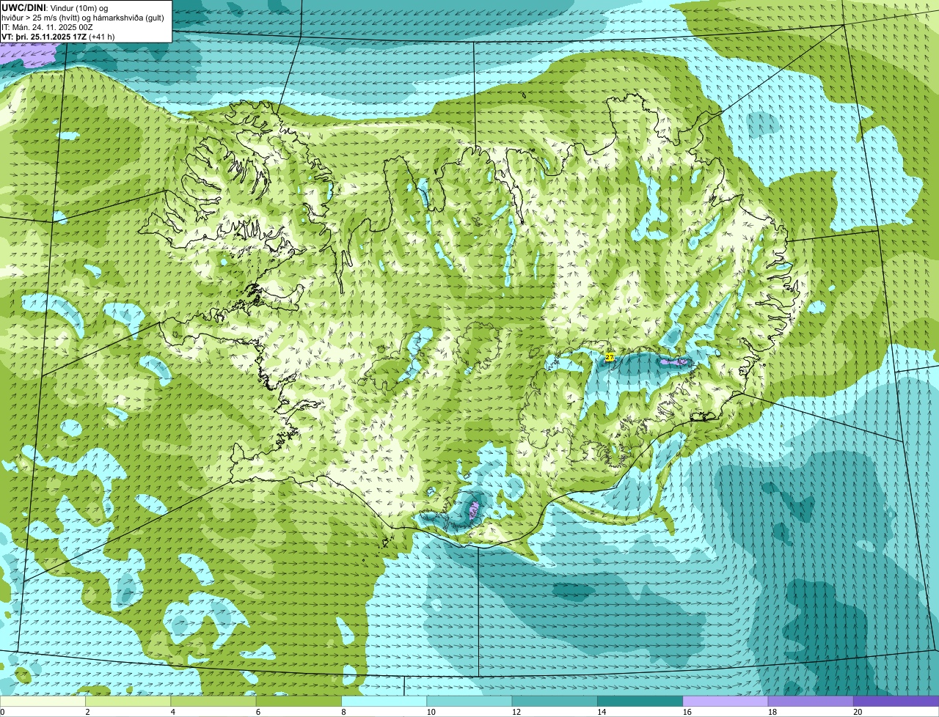The width and height of the screenshot is (939, 717).
Task: Click the 'hviður > 25 m/s (hvítt)' line
Action: [41, 18]
